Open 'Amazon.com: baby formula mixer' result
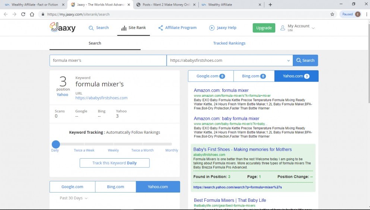Screen dimensions: 370x210 click(x=226, y=118)
